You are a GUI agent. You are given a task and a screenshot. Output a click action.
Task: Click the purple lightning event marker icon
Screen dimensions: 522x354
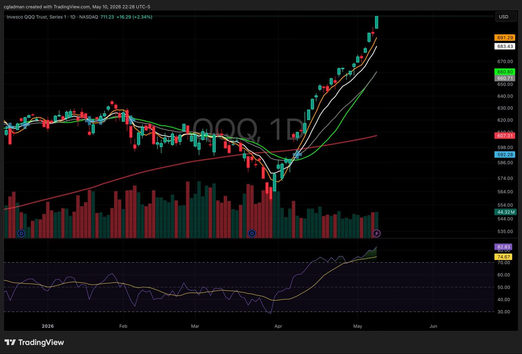(377, 234)
